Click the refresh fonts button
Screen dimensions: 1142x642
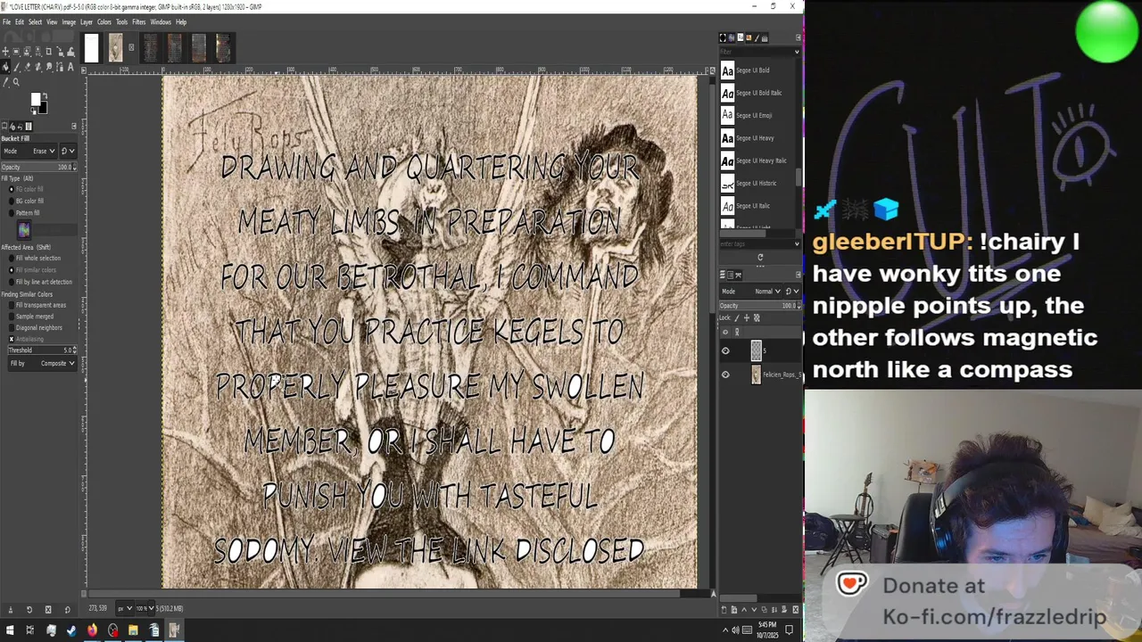(x=760, y=257)
